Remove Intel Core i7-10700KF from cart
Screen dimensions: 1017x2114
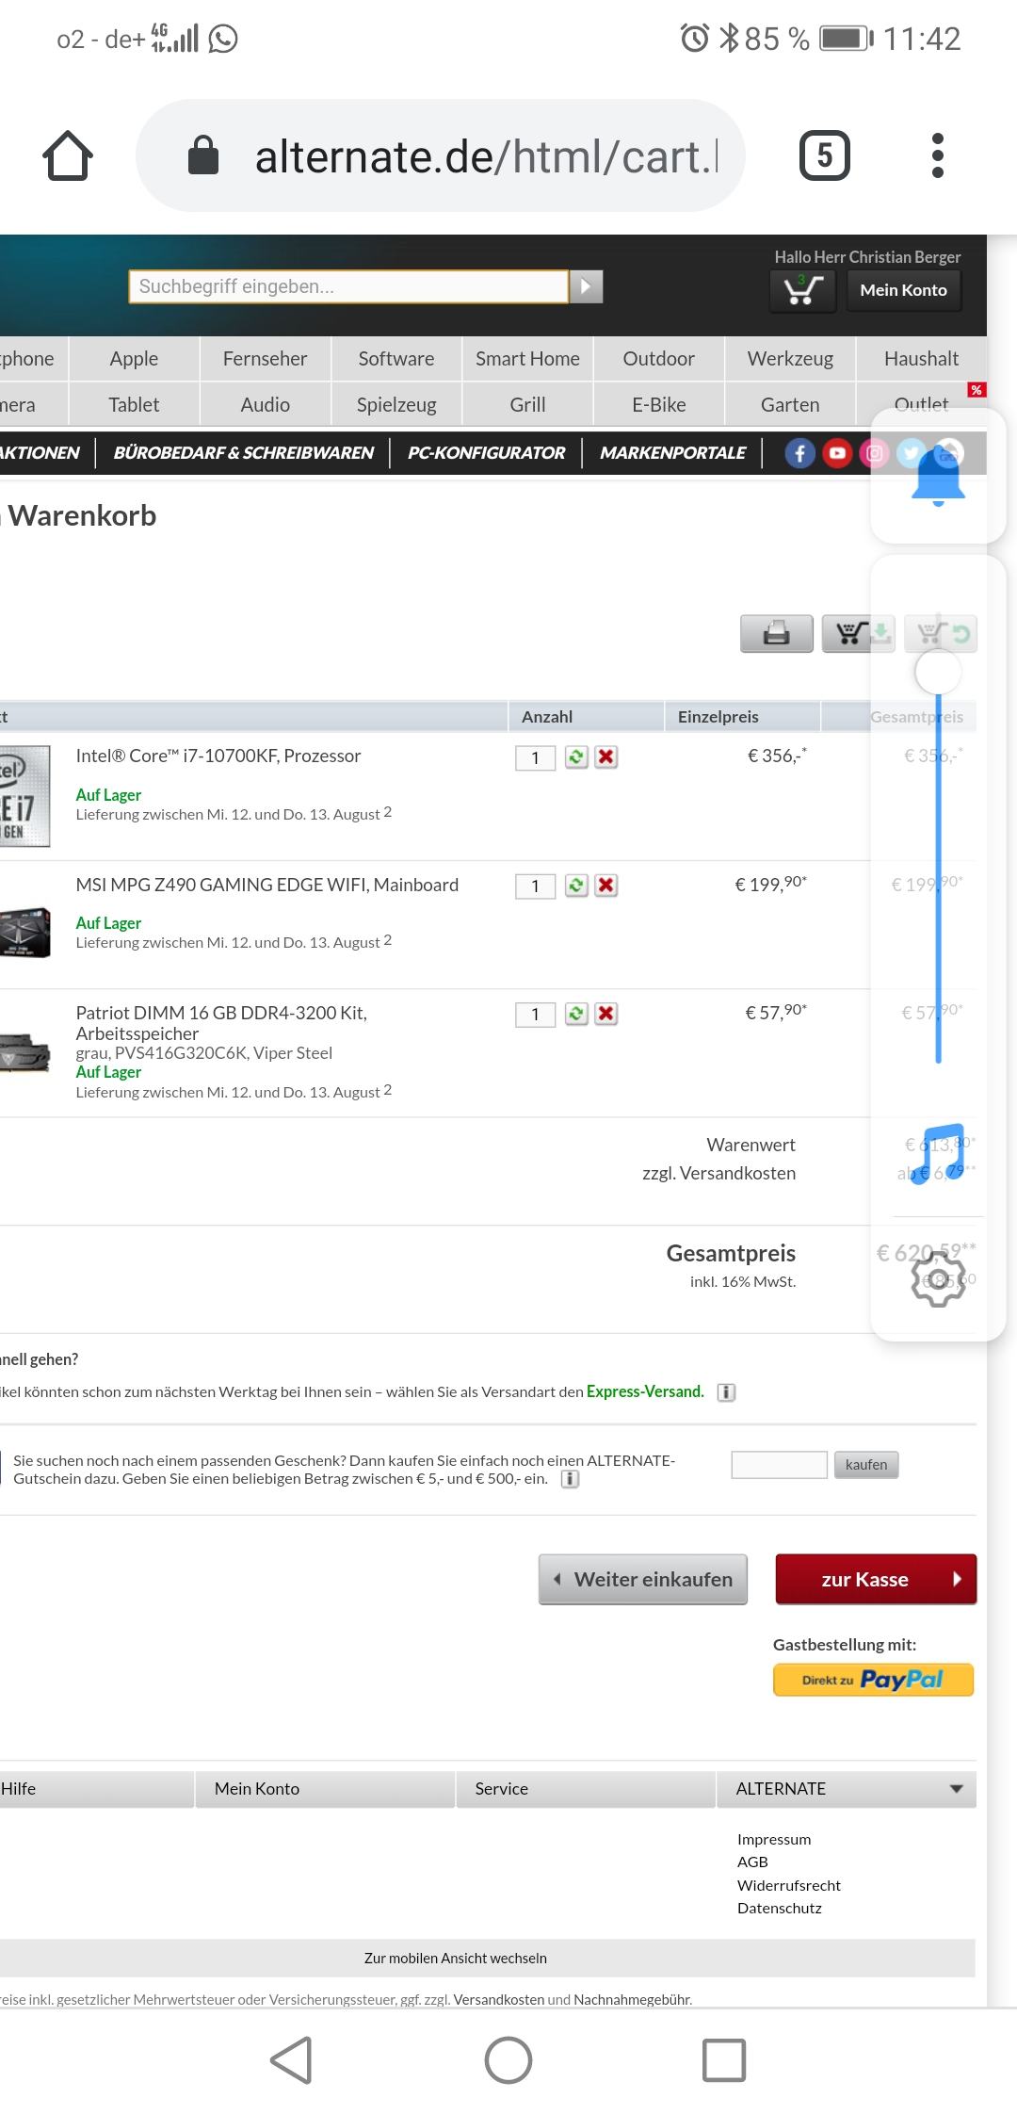pos(606,756)
